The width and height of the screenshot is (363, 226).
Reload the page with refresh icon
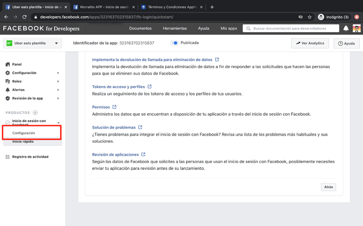[x=24, y=17]
